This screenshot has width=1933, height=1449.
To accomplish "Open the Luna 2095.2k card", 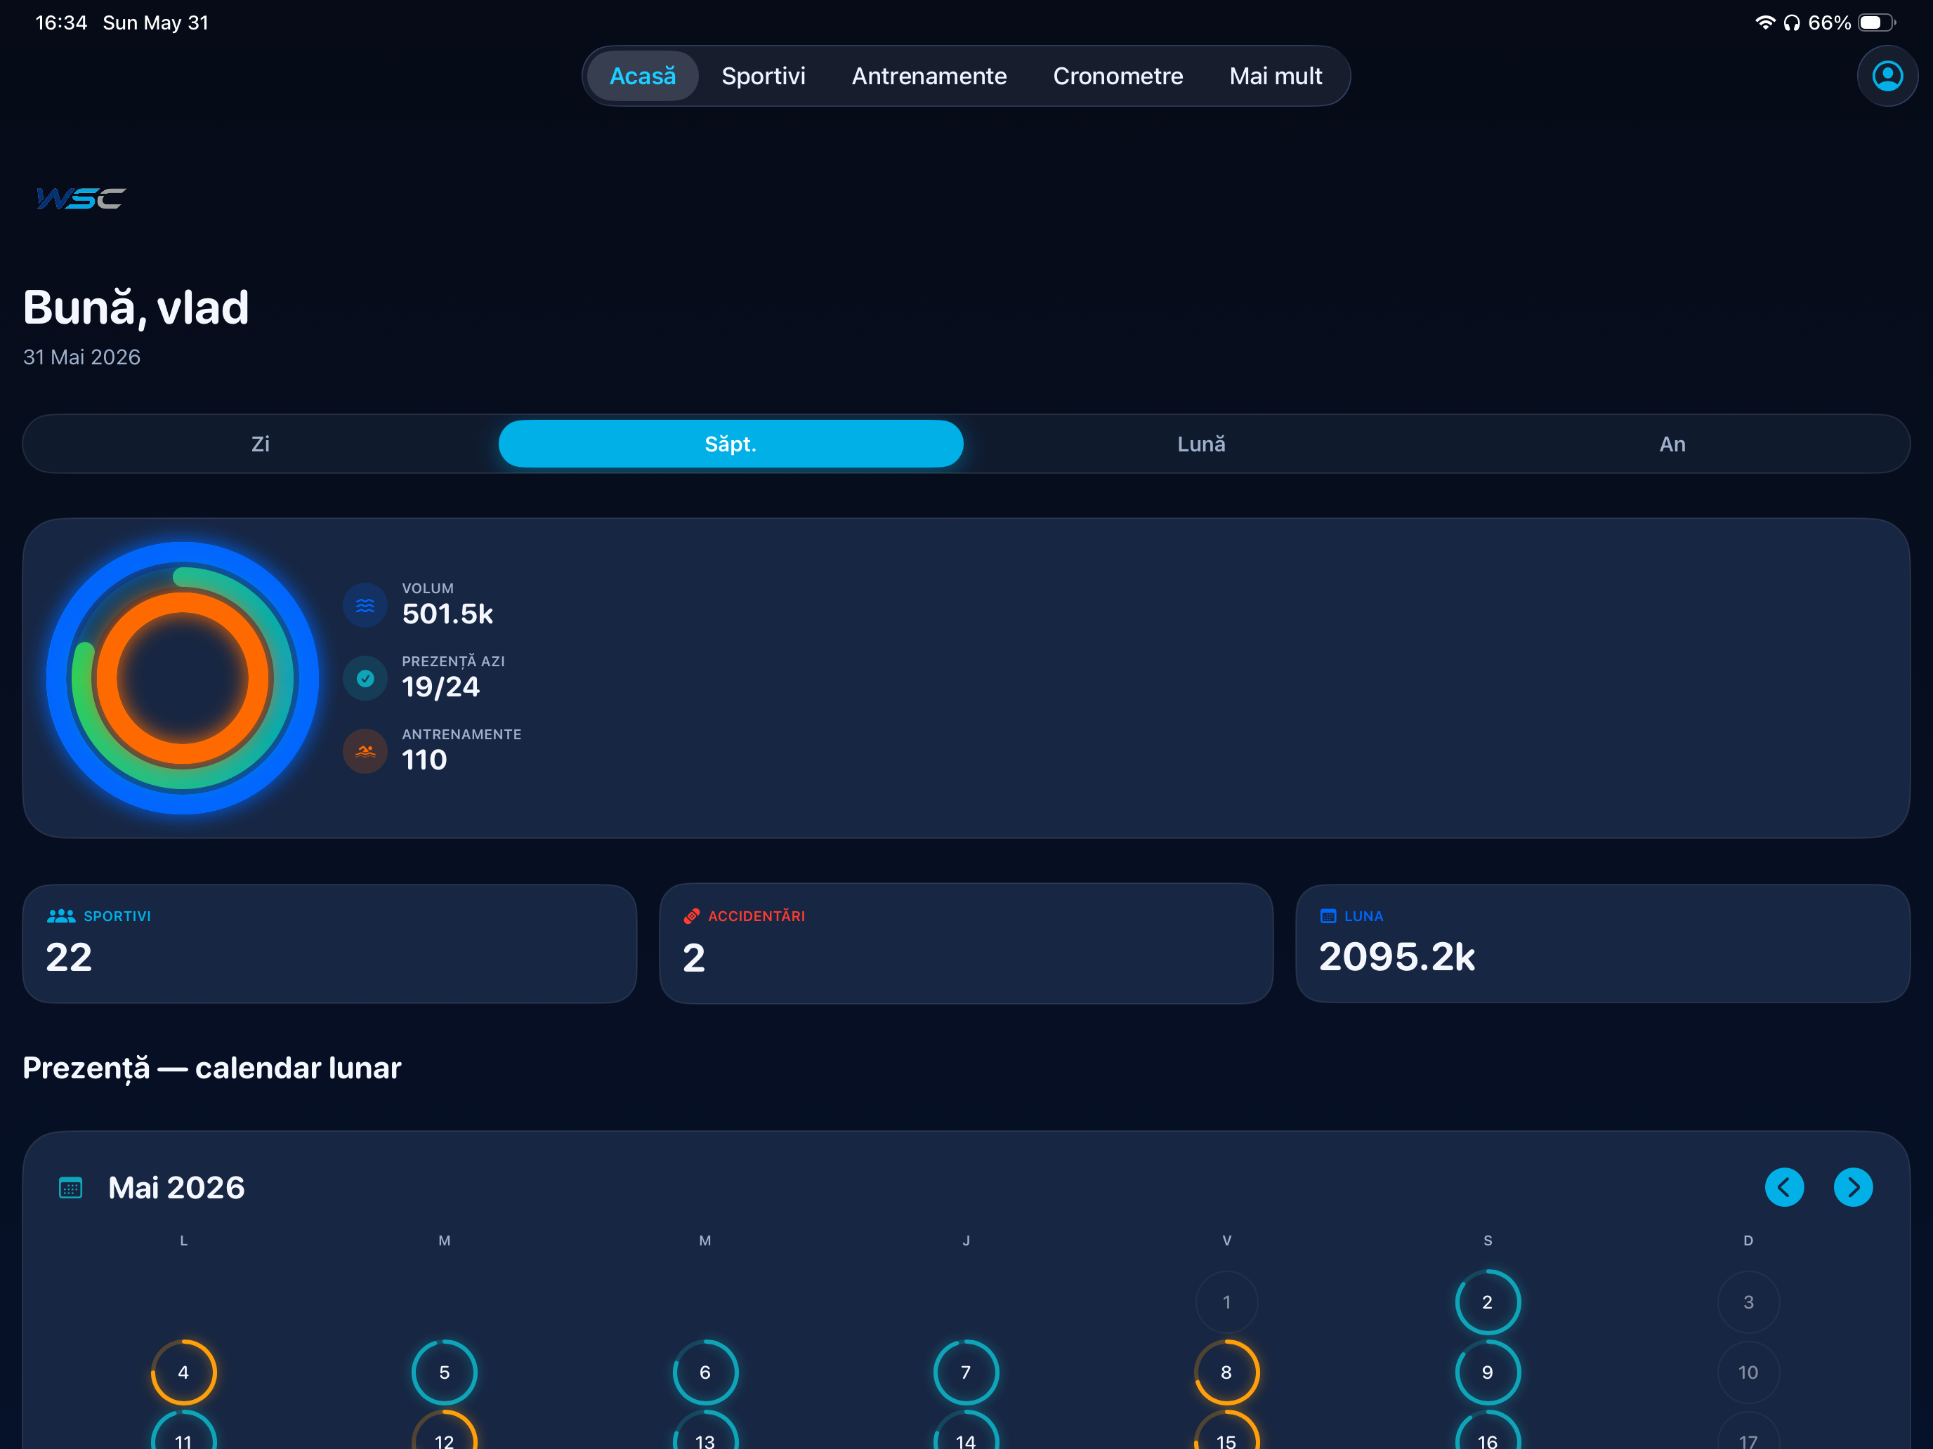I will pos(1603,944).
